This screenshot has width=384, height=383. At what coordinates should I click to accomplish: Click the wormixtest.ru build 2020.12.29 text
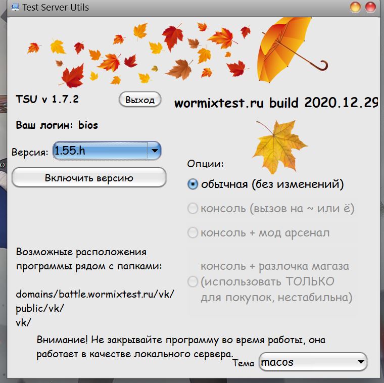276,103
